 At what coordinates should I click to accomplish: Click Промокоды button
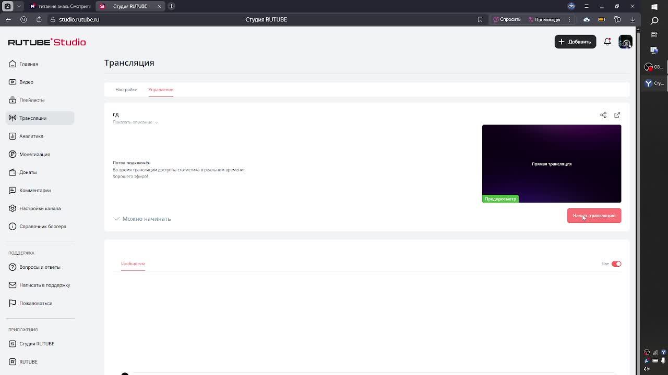coord(544,19)
